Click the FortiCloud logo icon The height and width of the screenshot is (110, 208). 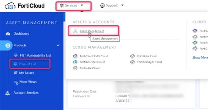[10, 6]
